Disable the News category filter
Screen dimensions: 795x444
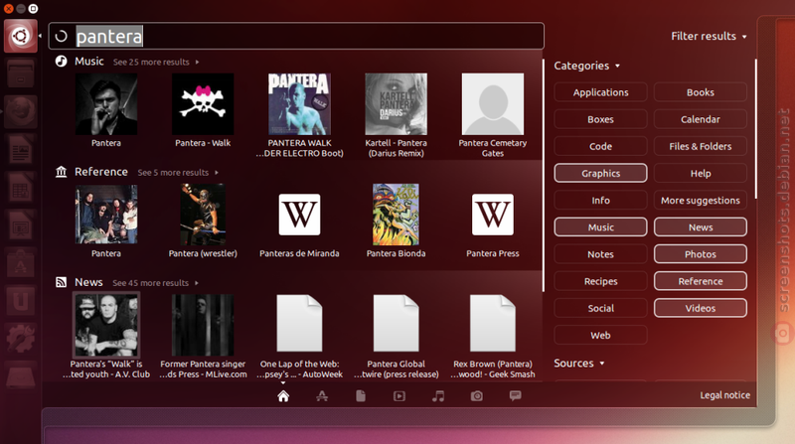click(701, 227)
